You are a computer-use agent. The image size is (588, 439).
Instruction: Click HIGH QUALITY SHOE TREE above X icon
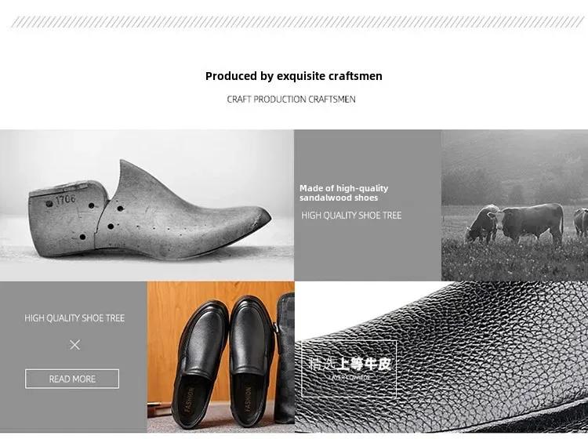(74, 318)
